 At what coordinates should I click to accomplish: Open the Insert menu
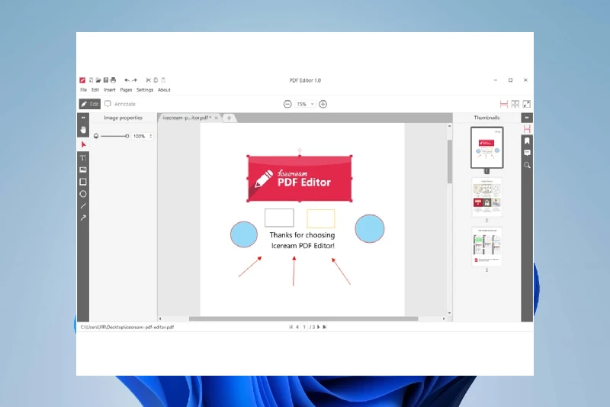(110, 90)
